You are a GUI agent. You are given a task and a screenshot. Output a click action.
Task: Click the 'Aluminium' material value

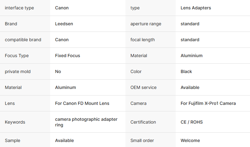click(191, 56)
